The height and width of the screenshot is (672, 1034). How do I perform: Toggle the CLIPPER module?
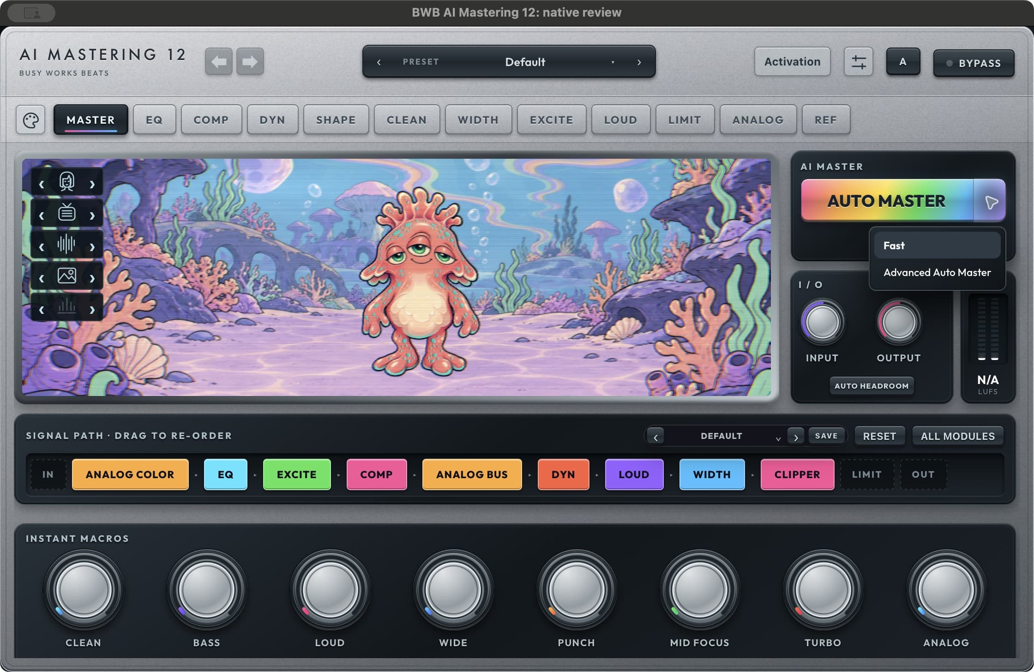[x=798, y=474]
